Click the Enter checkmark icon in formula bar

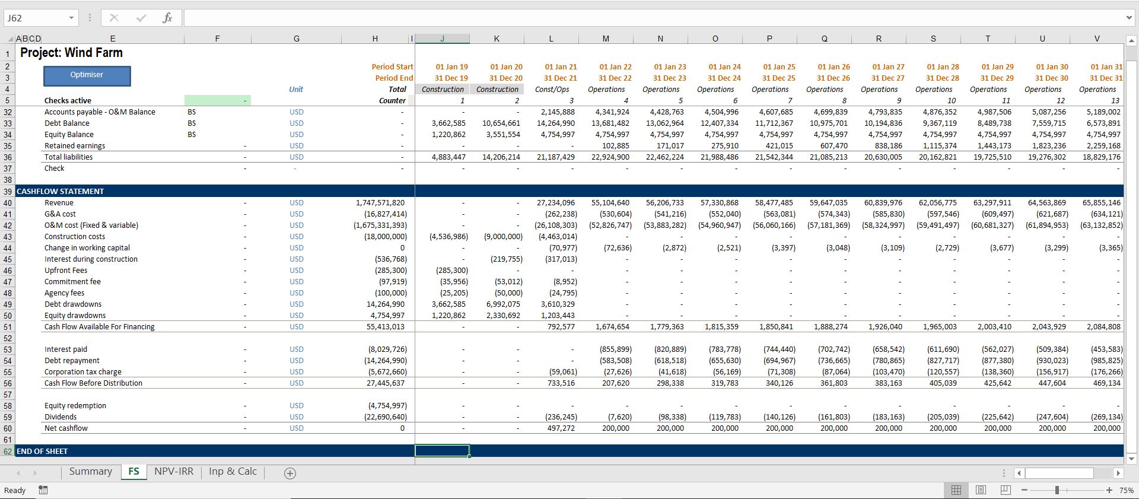pos(141,18)
